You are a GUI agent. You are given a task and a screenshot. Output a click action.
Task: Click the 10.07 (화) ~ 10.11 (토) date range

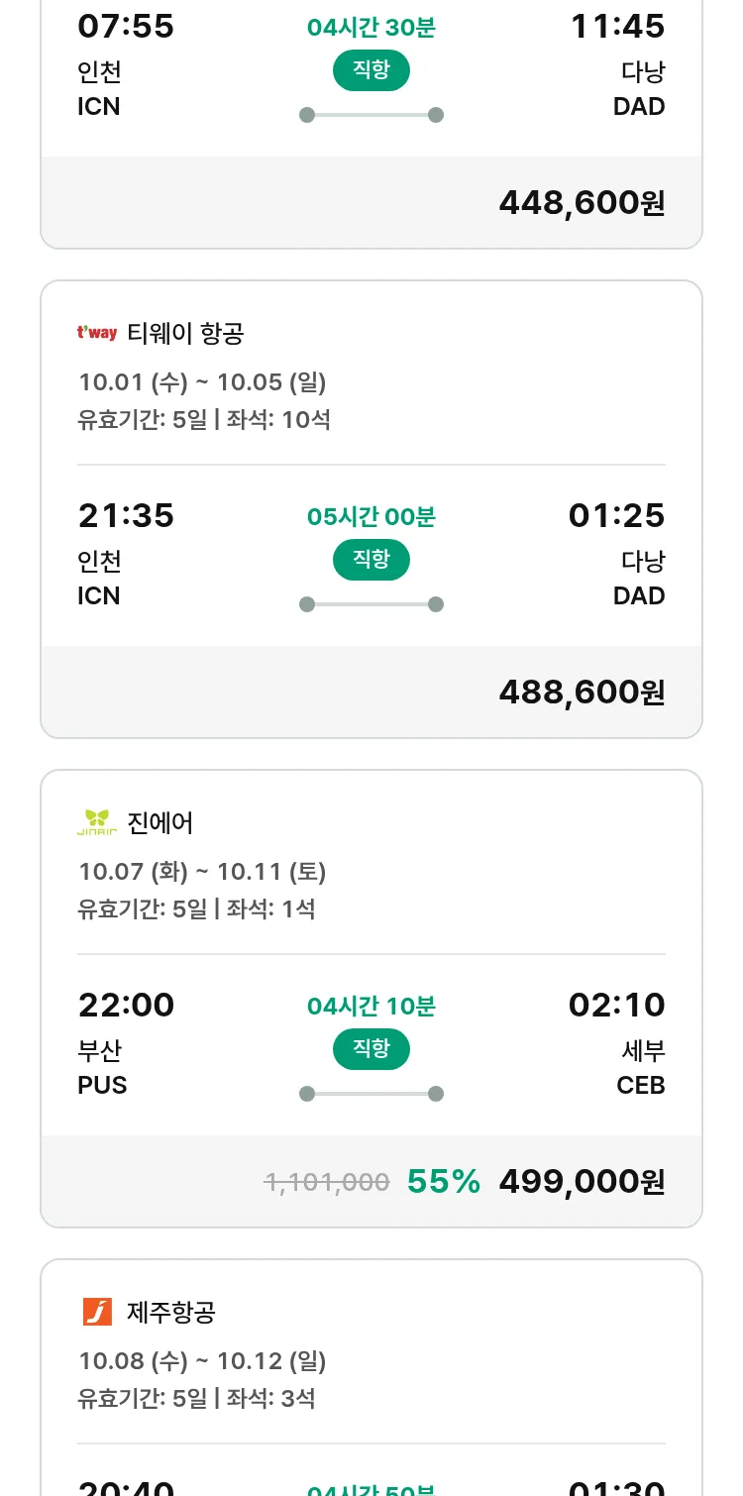point(202,872)
